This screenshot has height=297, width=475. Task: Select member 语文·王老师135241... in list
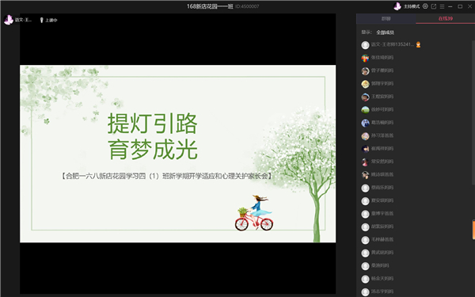pyautogui.click(x=393, y=44)
